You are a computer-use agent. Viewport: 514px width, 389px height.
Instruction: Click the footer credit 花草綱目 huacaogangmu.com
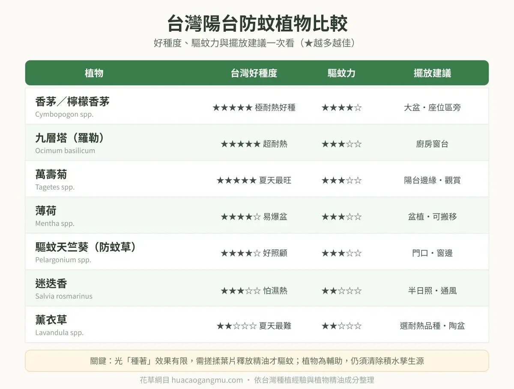191,380
